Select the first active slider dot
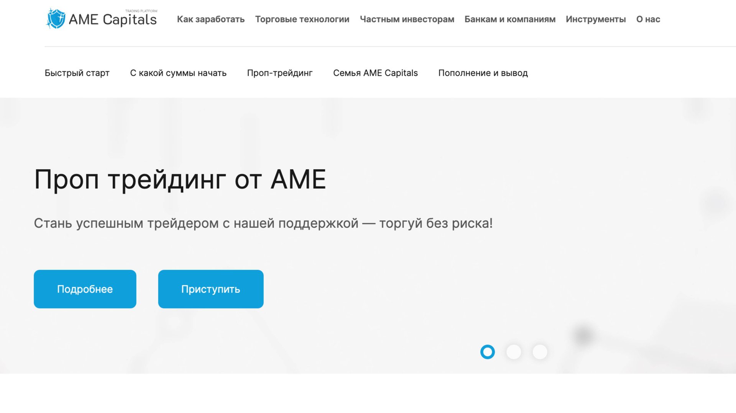The height and width of the screenshot is (413, 736). point(488,352)
